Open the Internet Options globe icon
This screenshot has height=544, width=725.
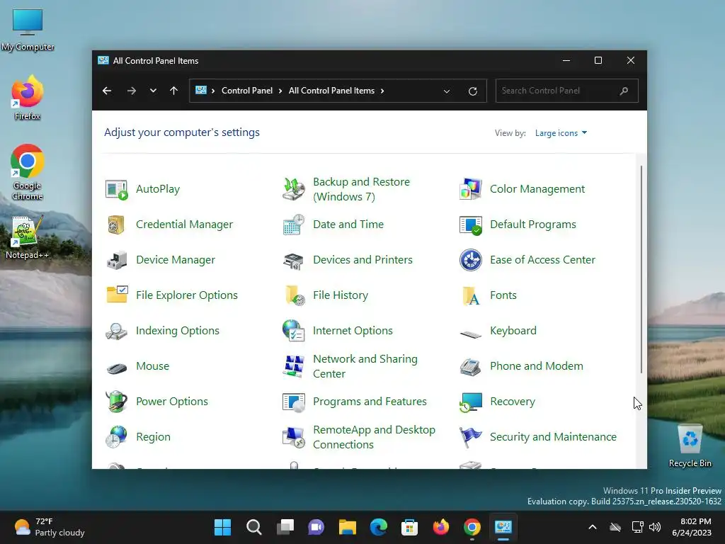coord(294,331)
